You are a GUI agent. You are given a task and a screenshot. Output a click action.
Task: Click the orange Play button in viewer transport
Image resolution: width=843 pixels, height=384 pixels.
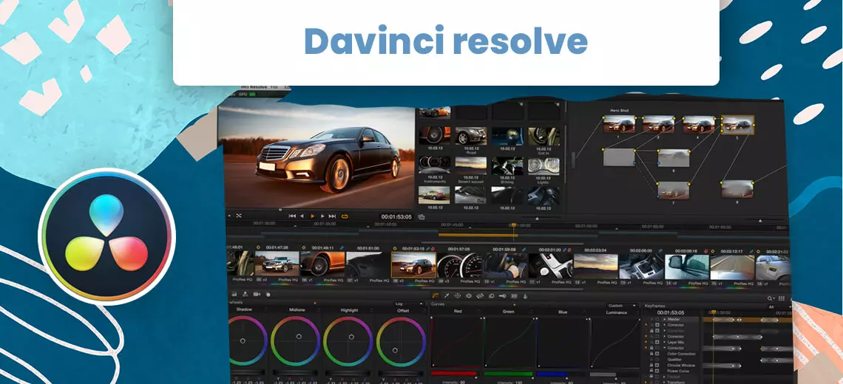[x=312, y=216]
